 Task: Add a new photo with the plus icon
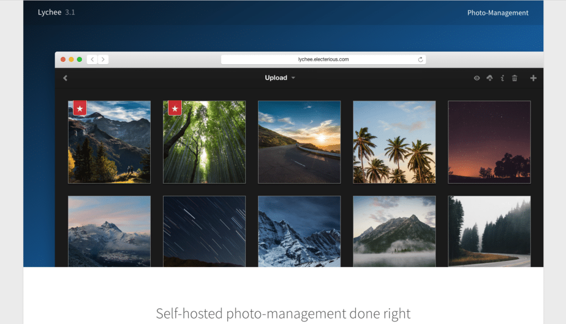click(x=533, y=78)
